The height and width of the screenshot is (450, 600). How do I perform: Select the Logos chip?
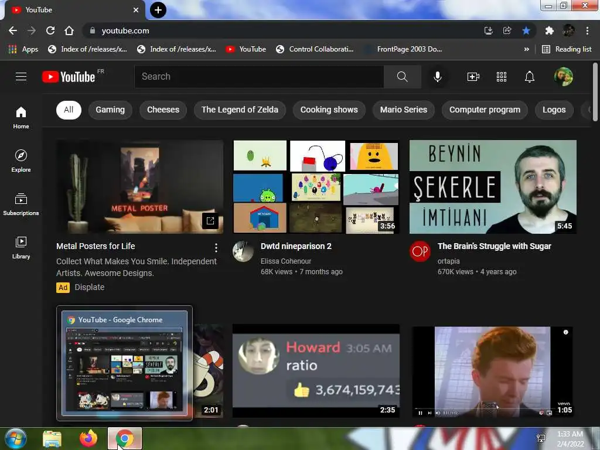[x=554, y=110]
